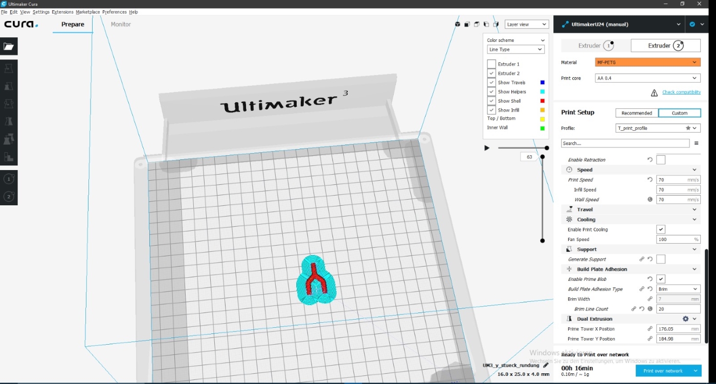Select the Extruder 1 button in left toolbar
The image size is (716, 384).
[9, 179]
